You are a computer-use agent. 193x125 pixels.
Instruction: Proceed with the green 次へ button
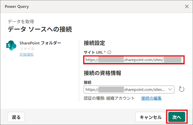tap(177, 117)
